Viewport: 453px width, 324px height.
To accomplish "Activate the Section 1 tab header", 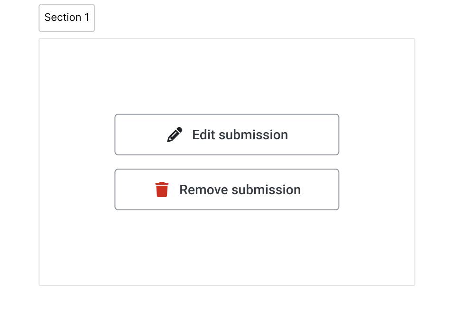I will tap(67, 18).
